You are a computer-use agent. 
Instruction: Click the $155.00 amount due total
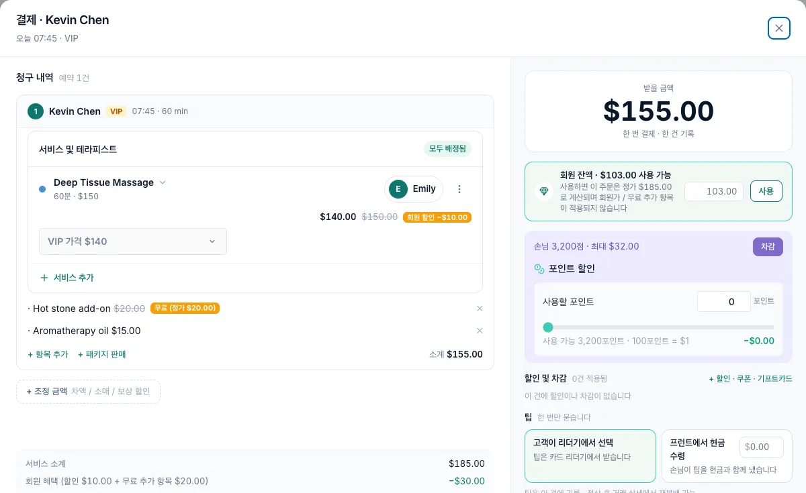pyautogui.click(x=658, y=111)
